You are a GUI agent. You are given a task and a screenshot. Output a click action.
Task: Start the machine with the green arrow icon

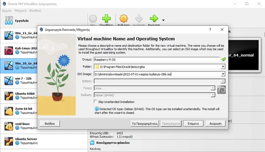point(154,19)
